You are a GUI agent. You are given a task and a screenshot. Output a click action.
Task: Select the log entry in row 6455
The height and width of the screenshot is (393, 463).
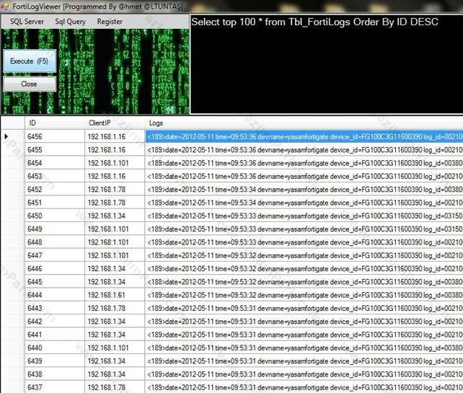tap(304, 150)
